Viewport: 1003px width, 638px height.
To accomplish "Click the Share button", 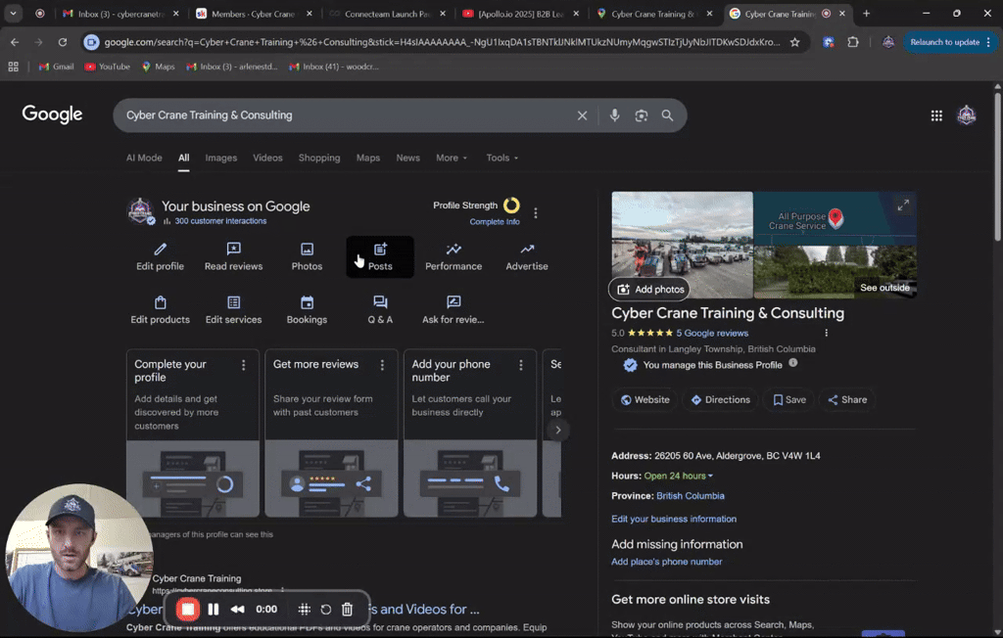I will click(x=847, y=399).
